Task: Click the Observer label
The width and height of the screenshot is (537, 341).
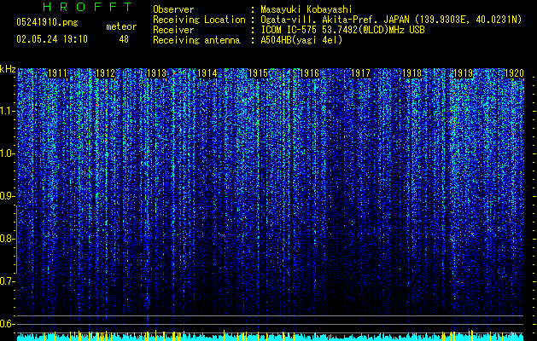Action: point(173,9)
